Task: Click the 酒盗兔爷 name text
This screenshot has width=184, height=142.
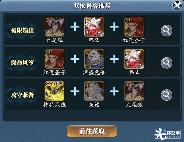Action: pyautogui.click(x=94, y=73)
